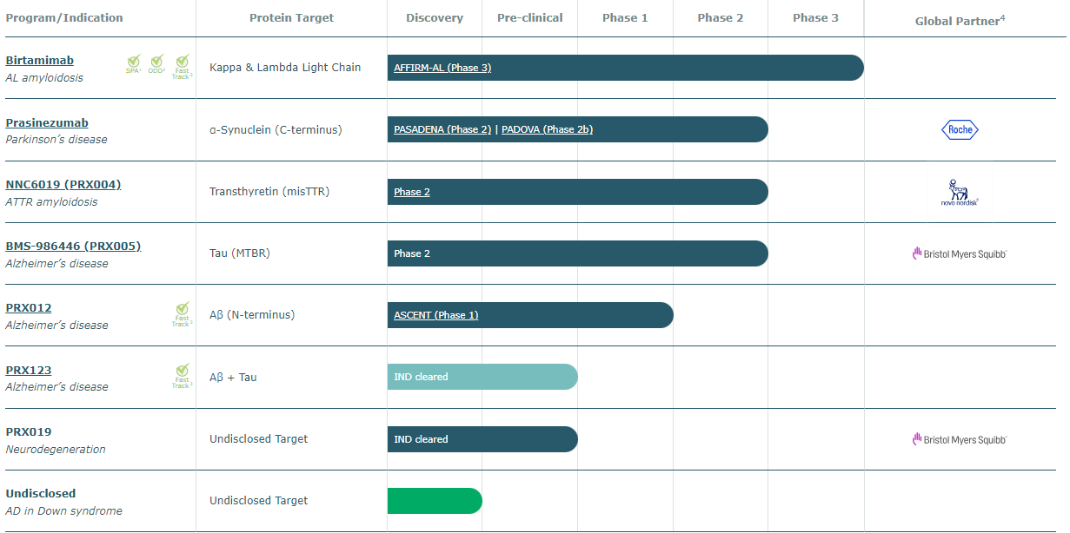Click the Roche partner logo
1070x533 pixels.
(x=960, y=130)
